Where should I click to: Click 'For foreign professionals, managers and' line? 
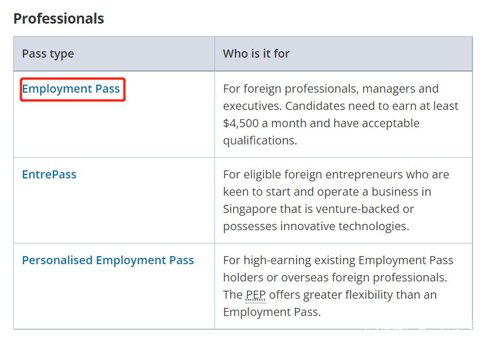331,89
